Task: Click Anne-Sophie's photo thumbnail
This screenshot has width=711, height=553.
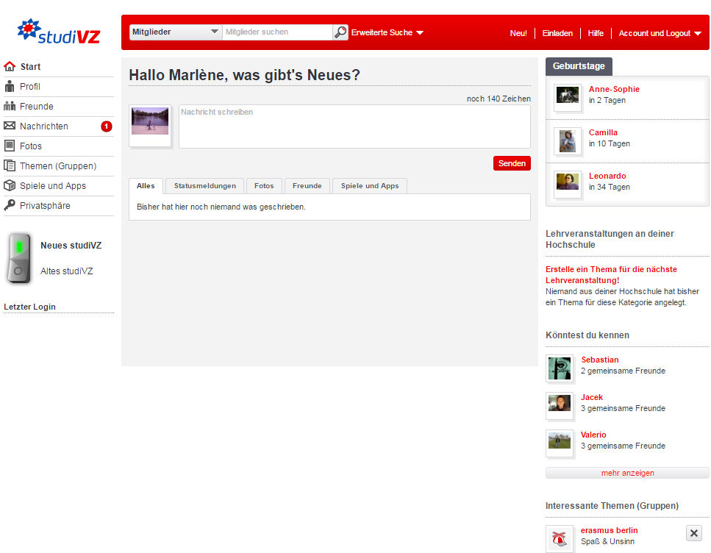Action: (x=568, y=97)
